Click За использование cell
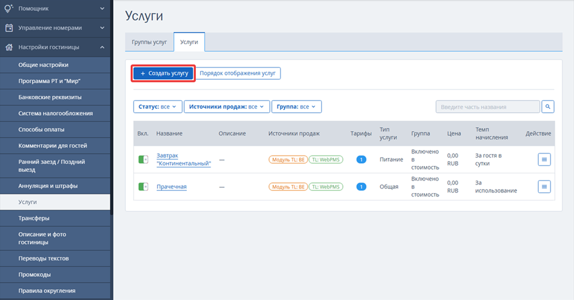Viewport: 574px width, 300px height. [496, 187]
